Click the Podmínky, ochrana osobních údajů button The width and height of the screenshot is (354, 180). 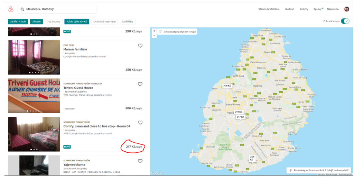[x=318, y=170]
